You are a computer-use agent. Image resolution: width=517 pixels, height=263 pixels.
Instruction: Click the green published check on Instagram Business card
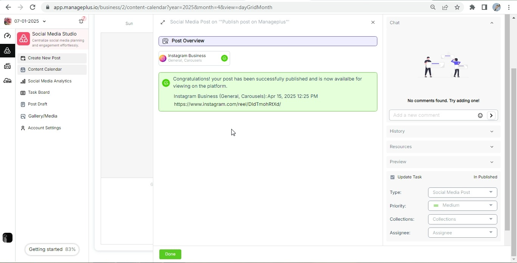[x=224, y=58]
